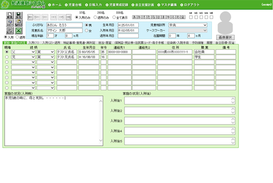273x183 pixels.
Task: Filter names by あ kana button
Action: pos(135,17)
